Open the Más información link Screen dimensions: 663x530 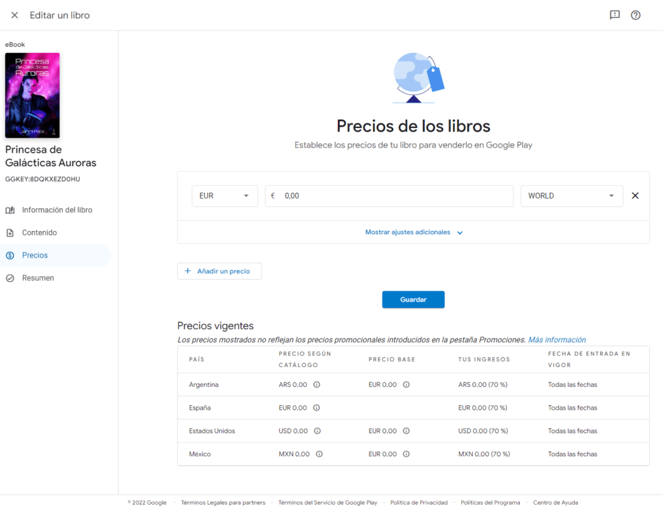click(x=556, y=339)
